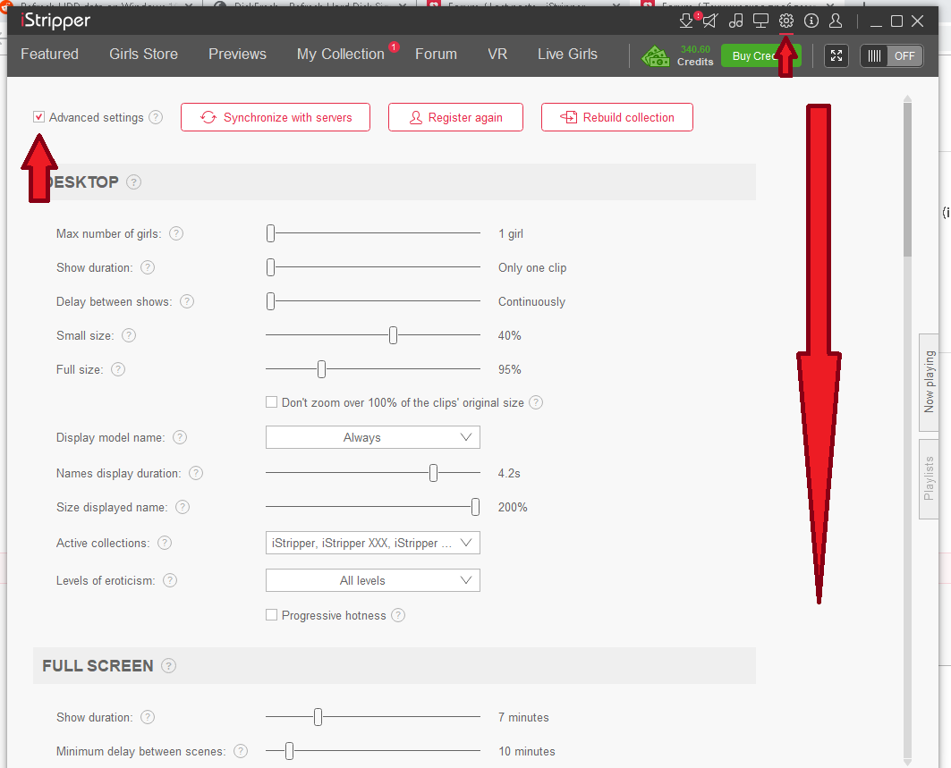Open help icon next to Full size
The height and width of the screenshot is (768, 951).
coord(118,369)
